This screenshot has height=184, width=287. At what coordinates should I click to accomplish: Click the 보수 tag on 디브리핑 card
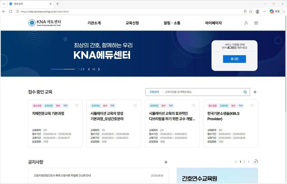tap(163, 105)
